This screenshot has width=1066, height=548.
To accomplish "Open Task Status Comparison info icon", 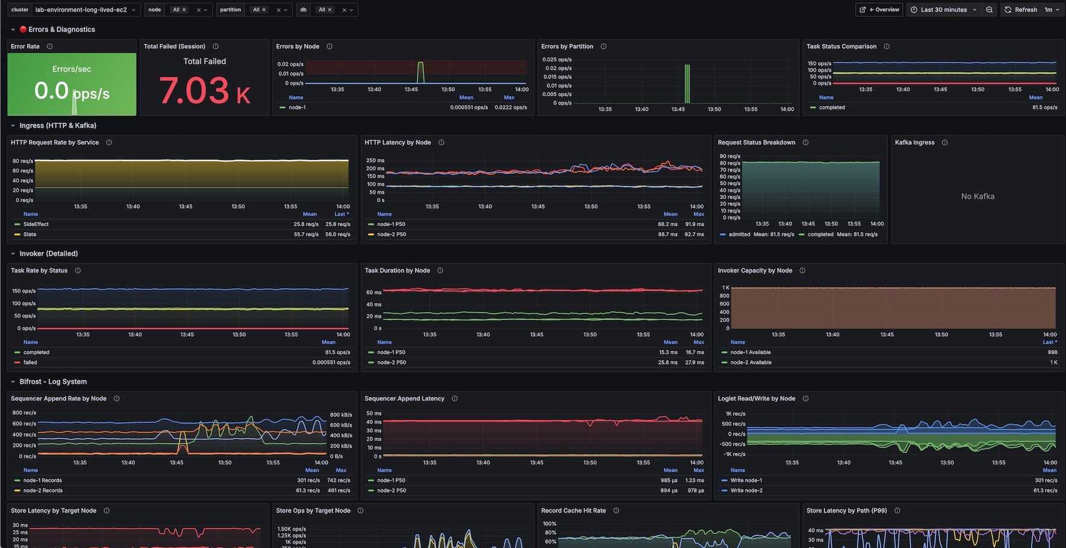I will [x=887, y=46].
